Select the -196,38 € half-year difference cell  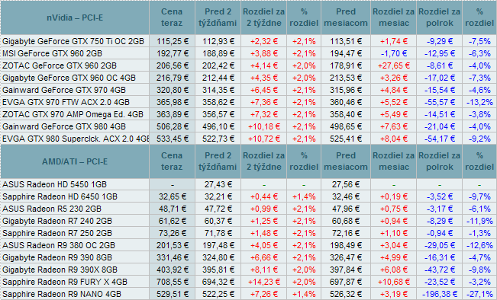[x=439, y=295]
